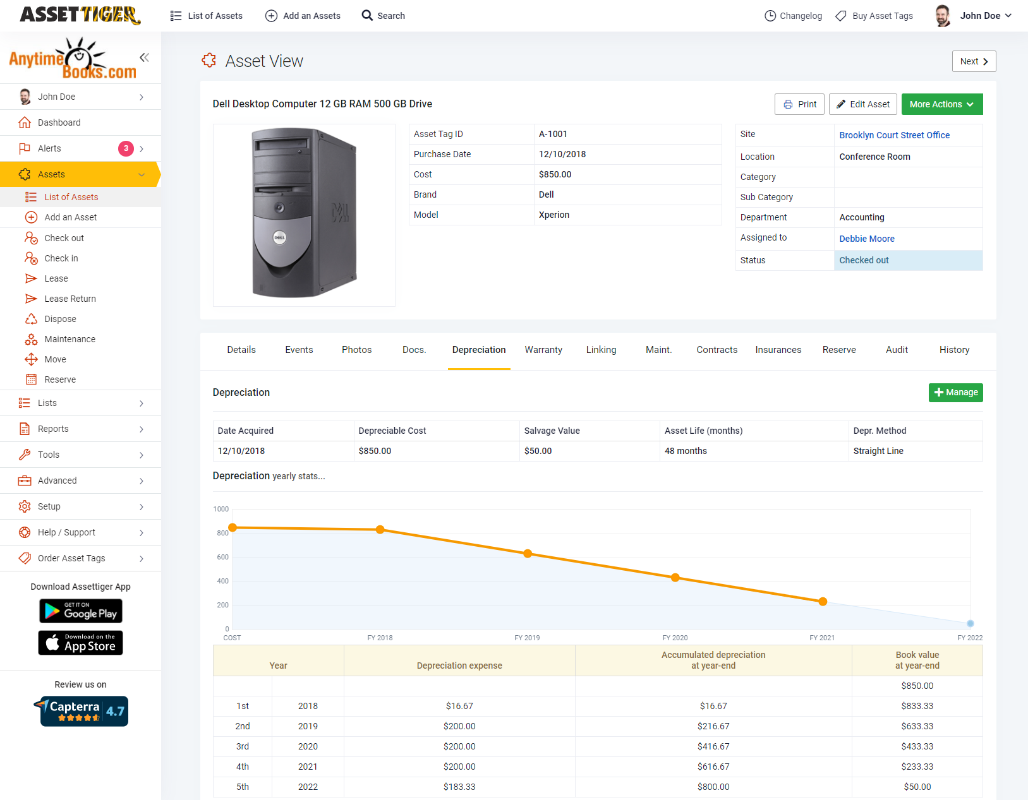
Task: Switch to the Warranty tab
Action: pos(543,350)
